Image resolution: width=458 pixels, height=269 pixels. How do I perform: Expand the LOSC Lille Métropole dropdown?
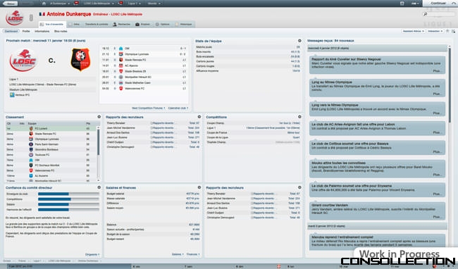point(99,4)
